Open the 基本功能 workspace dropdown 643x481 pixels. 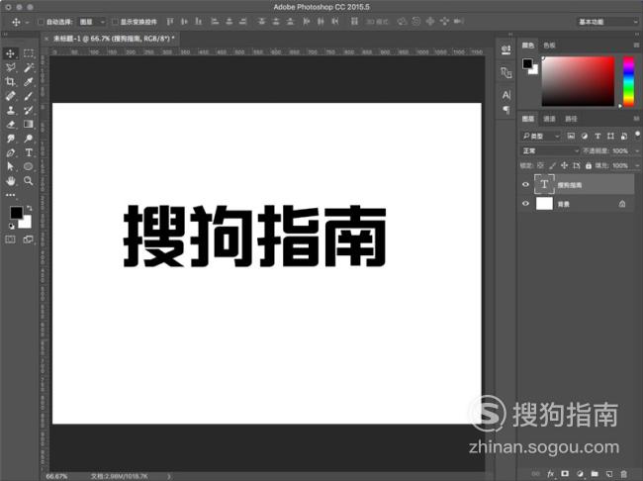607,22
